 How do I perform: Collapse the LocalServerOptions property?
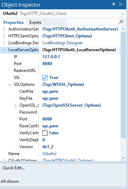coord(5,50)
